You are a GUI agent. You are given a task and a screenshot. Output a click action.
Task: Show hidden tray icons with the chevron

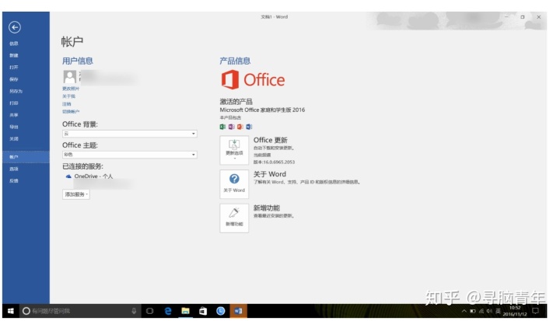(x=464, y=311)
